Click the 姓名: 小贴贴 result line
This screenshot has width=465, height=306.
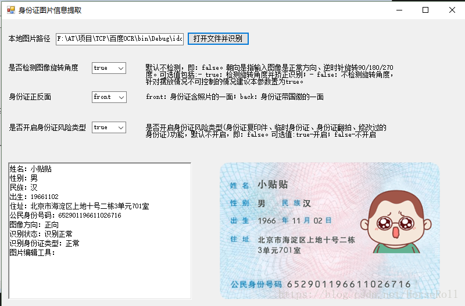click(x=31, y=169)
